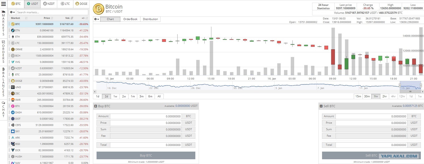Open chart settings gear dropdown
The width and height of the screenshot is (424, 164).
tap(96, 19)
